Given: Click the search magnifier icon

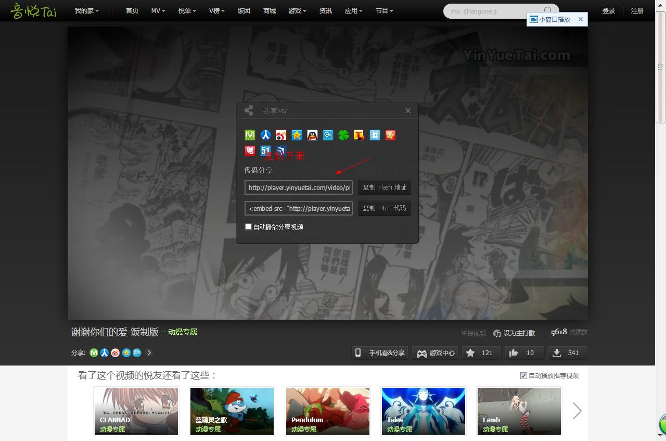Looking at the screenshot, I should 548,10.
